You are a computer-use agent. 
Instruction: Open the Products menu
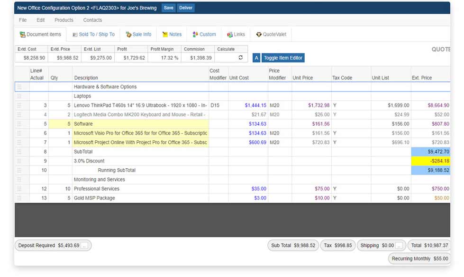(64, 20)
